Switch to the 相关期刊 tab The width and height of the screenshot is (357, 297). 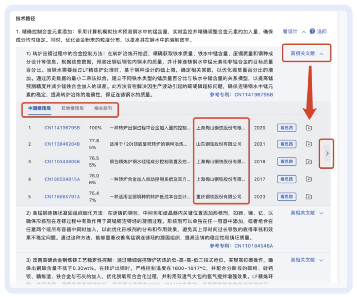click(x=103, y=108)
